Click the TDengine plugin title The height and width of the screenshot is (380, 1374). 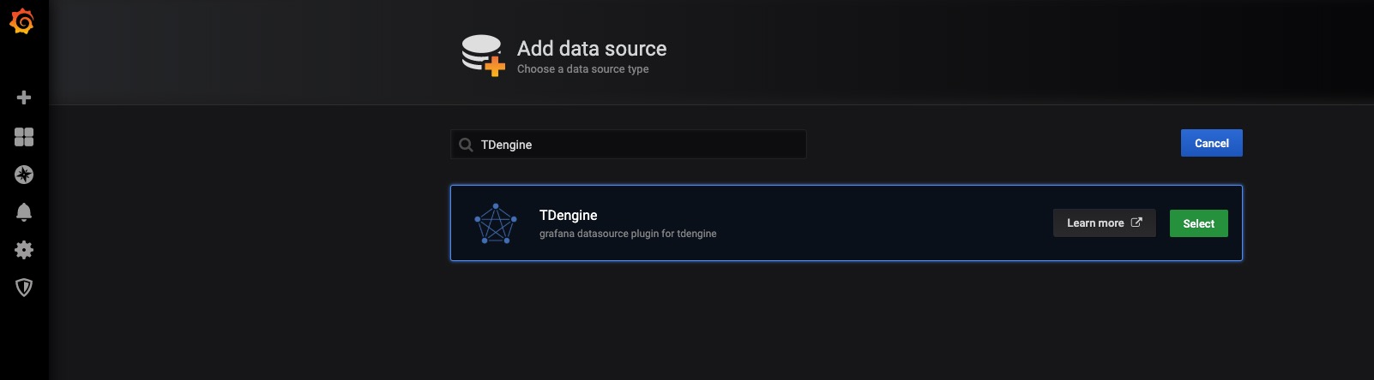pos(568,216)
